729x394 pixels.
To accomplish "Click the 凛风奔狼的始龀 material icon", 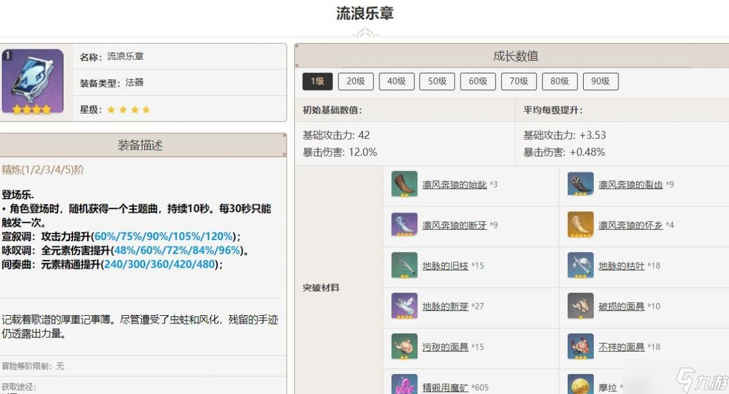I will [x=404, y=184].
